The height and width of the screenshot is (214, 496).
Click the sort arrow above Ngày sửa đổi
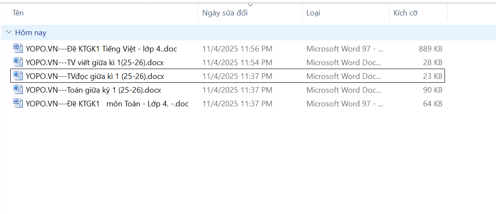tap(251, 5)
